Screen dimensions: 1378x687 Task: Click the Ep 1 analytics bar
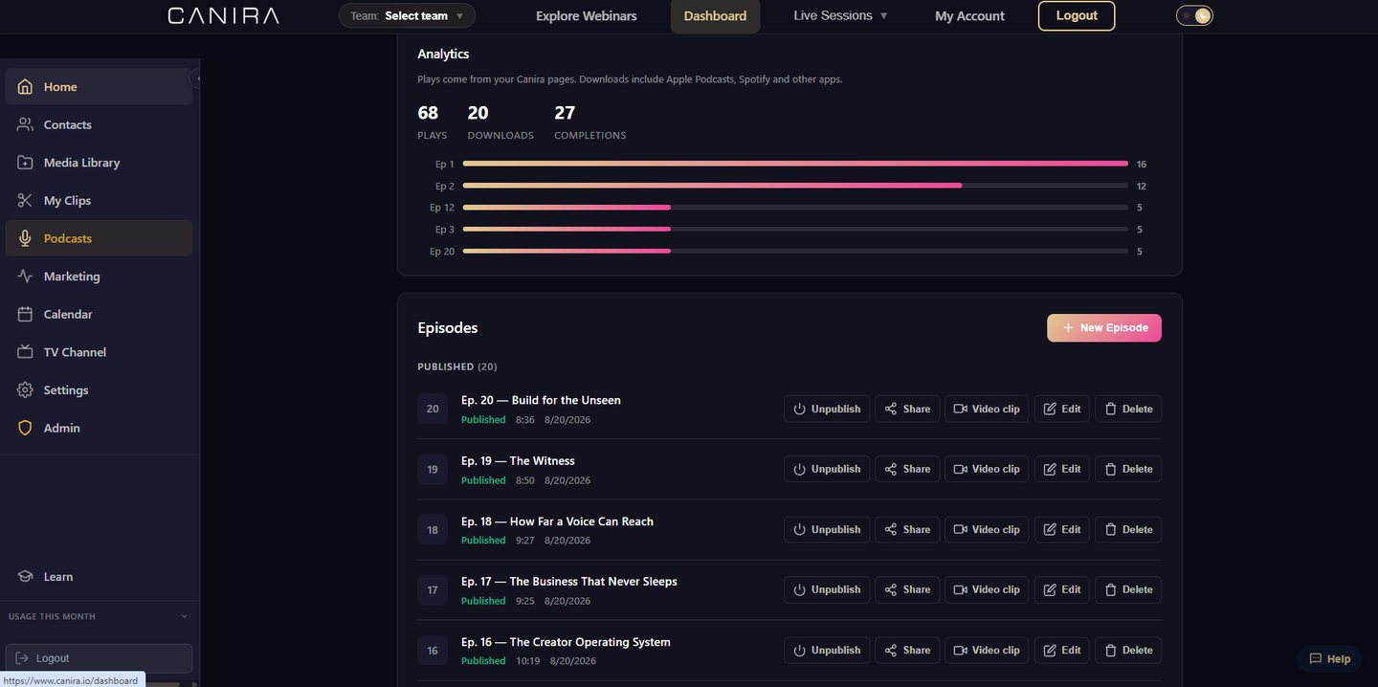(x=795, y=164)
